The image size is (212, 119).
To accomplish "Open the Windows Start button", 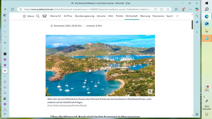I will point(207,3).
